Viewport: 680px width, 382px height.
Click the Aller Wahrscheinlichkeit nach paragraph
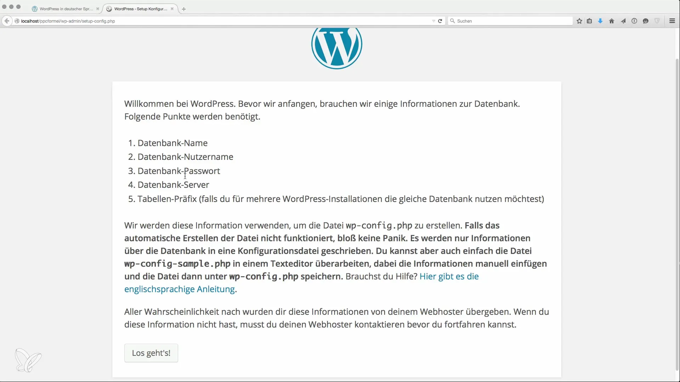(336, 318)
